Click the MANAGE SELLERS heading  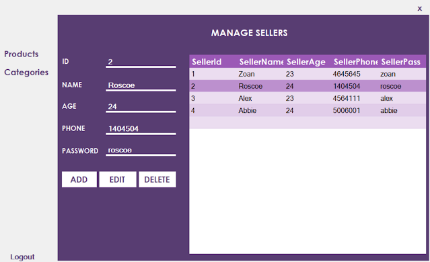249,33
